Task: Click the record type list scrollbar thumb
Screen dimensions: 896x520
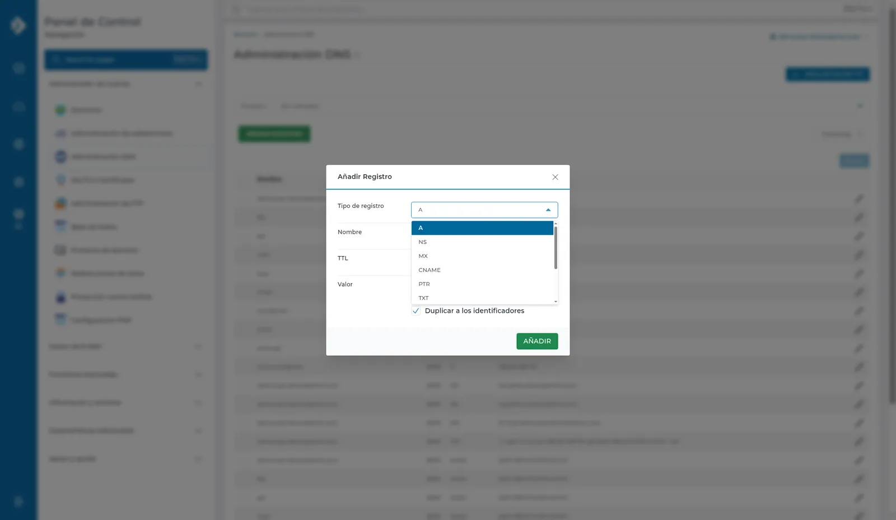Action: pos(556,248)
